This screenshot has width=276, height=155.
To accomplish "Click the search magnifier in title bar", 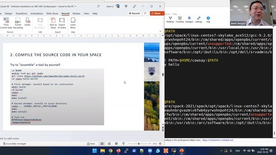I will [x=98, y=6].
